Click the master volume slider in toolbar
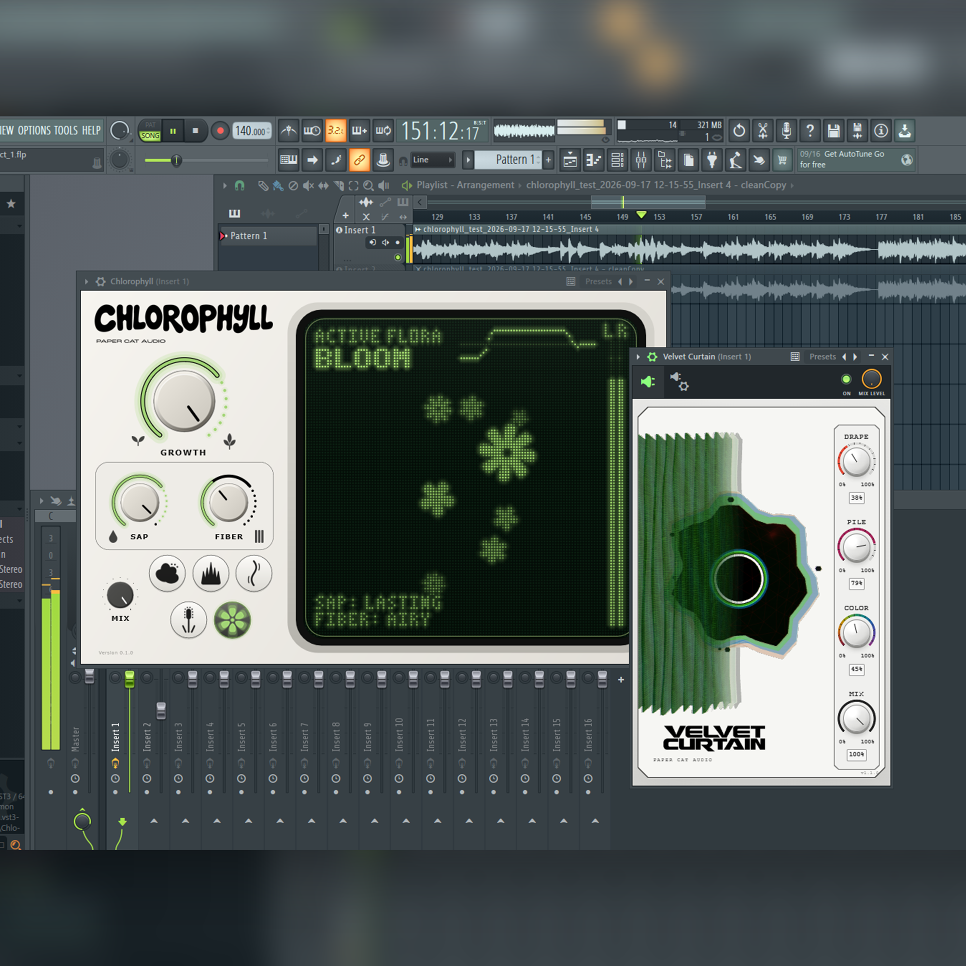 pos(206,160)
